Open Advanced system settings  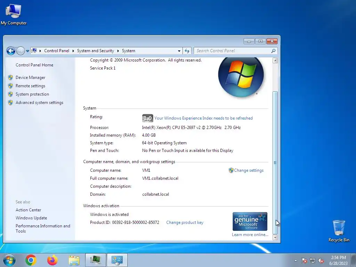pyautogui.click(x=40, y=103)
